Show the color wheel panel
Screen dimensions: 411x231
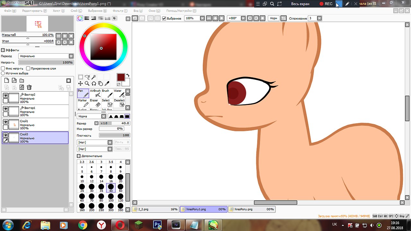[x=80, y=18]
